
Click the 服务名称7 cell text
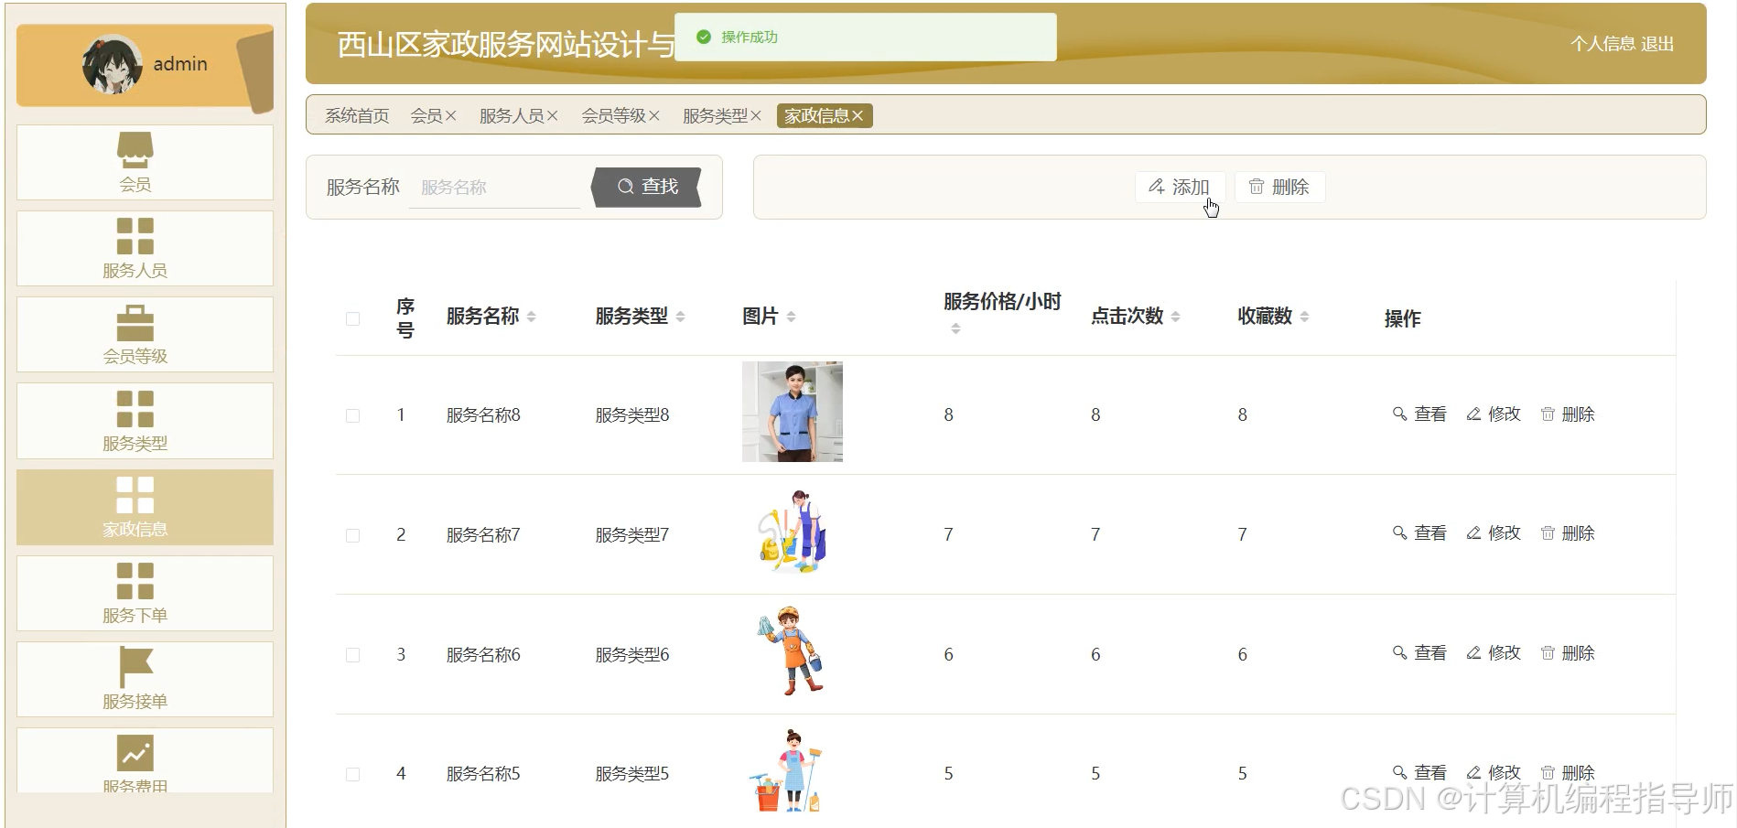(483, 535)
